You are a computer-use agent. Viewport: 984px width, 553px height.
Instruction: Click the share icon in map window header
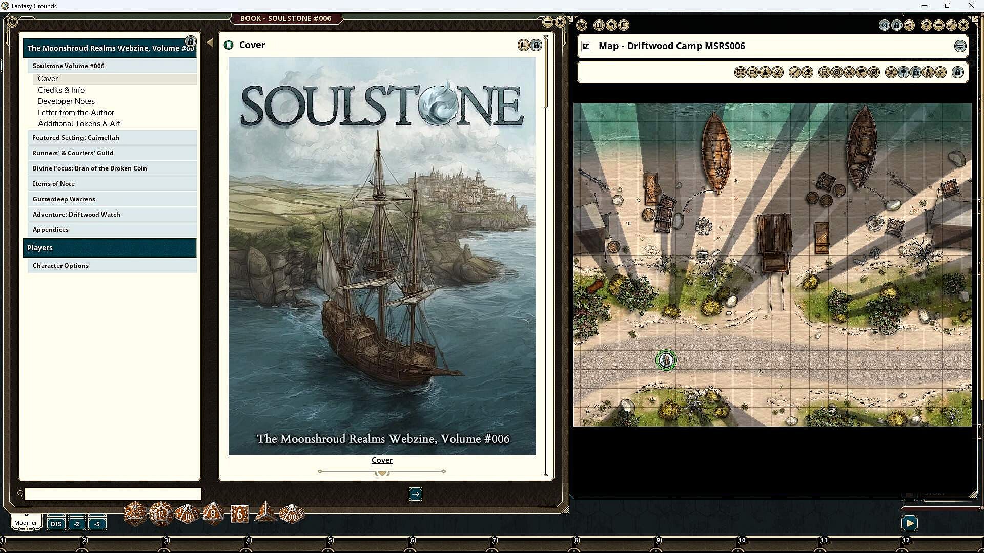[909, 25]
